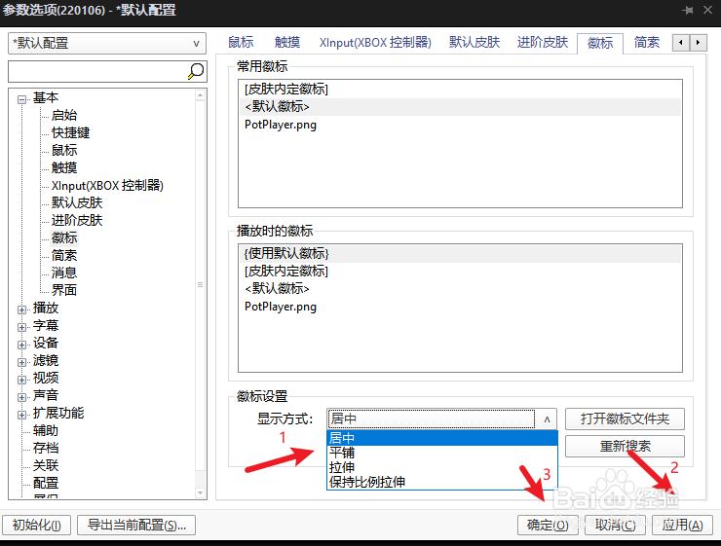Click the 应用(A) button

682,525
